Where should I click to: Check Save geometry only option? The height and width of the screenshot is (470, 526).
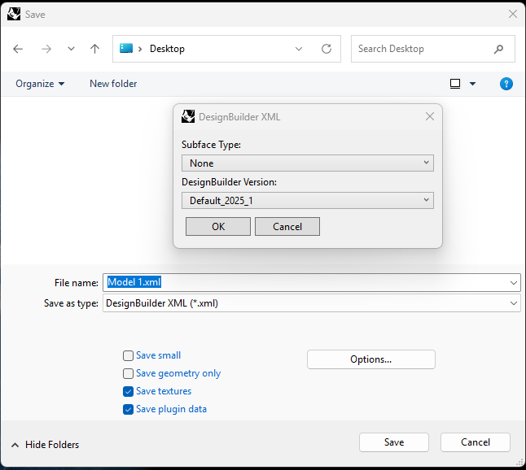click(x=128, y=373)
